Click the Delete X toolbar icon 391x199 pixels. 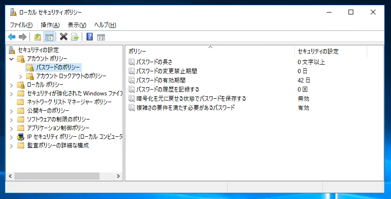(64, 37)
